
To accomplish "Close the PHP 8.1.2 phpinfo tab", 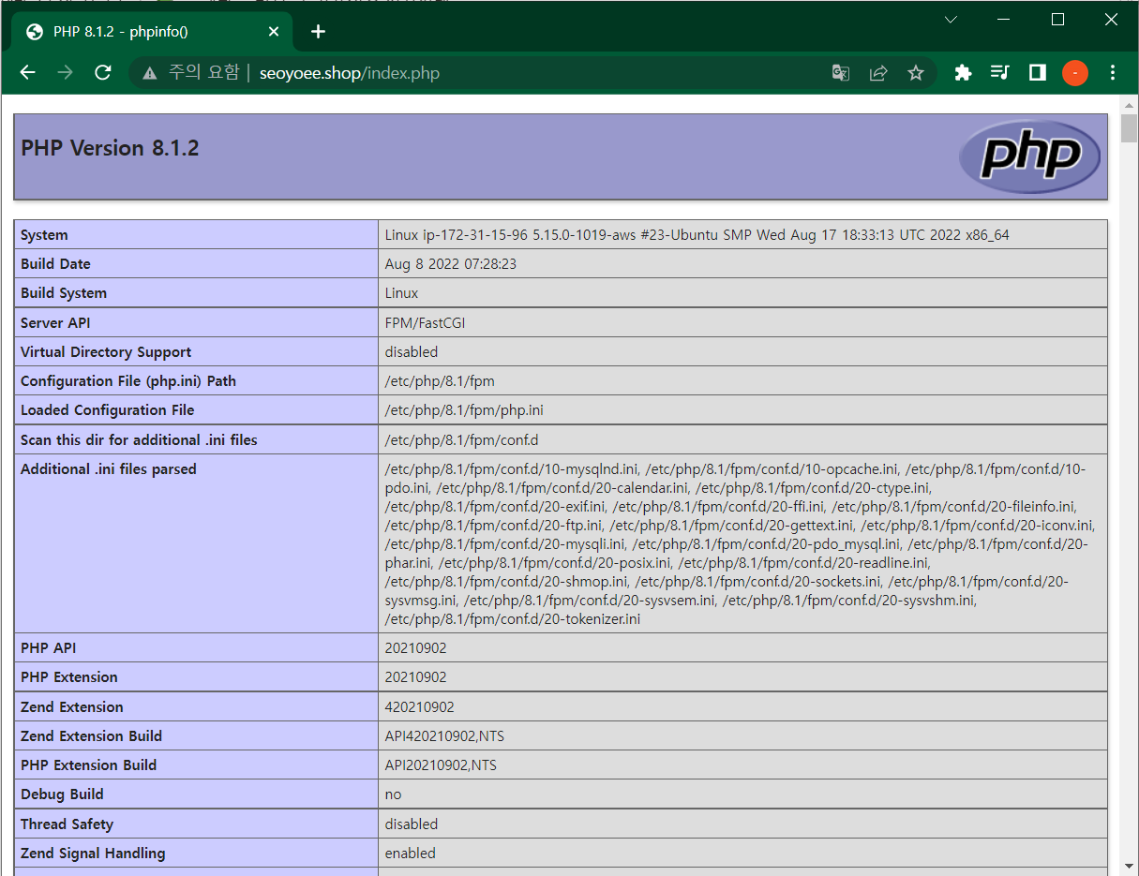I will 274,32.
